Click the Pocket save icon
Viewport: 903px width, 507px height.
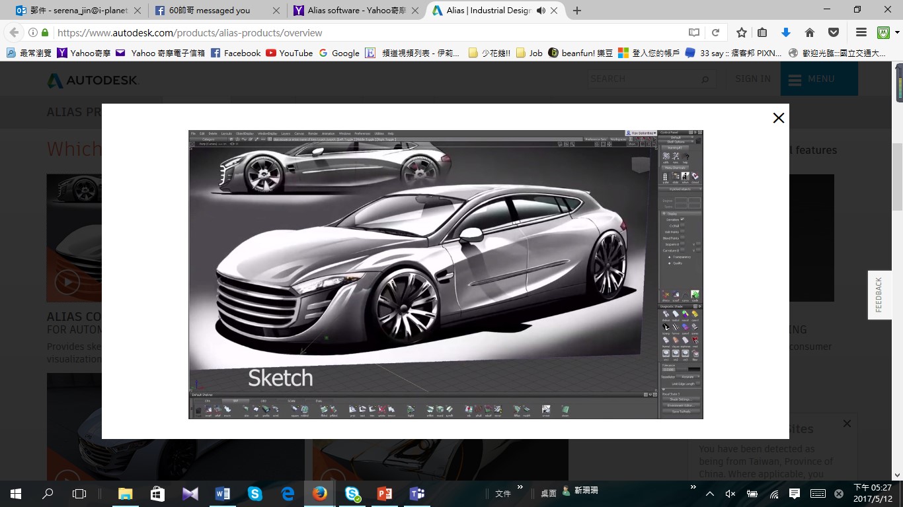pyautogui.click(x=834, y=32)
